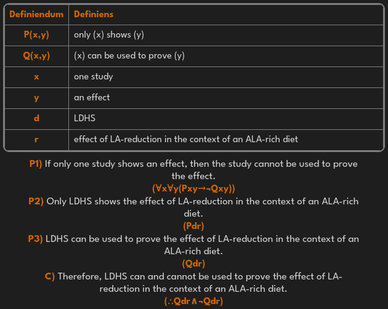Click the Definiens column header
This screenshot has width=388, height=309.
[x=94, y=14]
